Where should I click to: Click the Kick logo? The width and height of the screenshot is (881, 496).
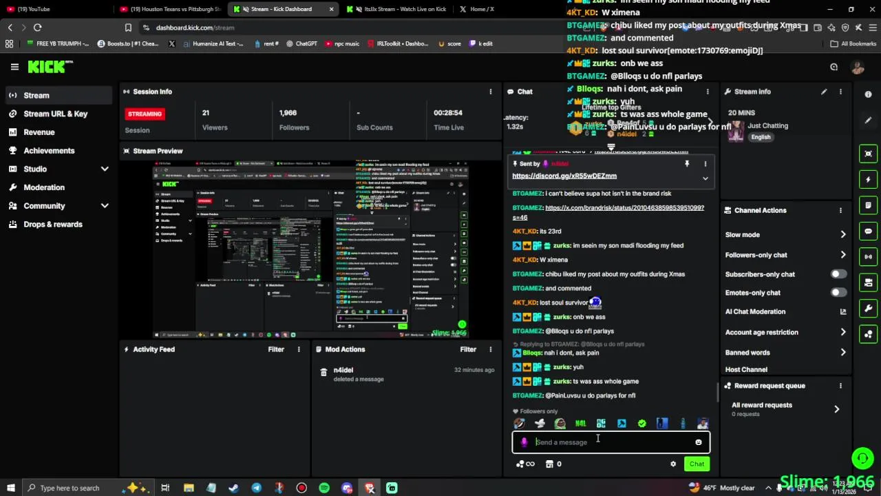coord(48,67)
